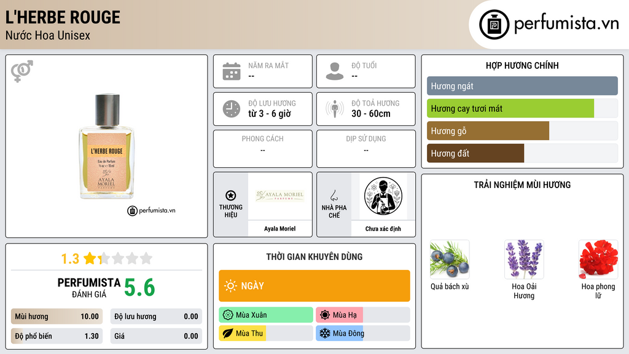Viewport: 629px width, 354px height.
Task: Open the perfumer illustration thumbnail
Action: click(x=383, y=196)
